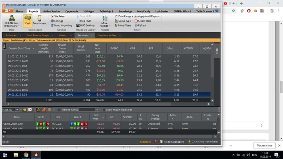The image size is (283, 159).
Task: Select the hand at 06.03.2019 1:40
Action: (x=109, y=124)
